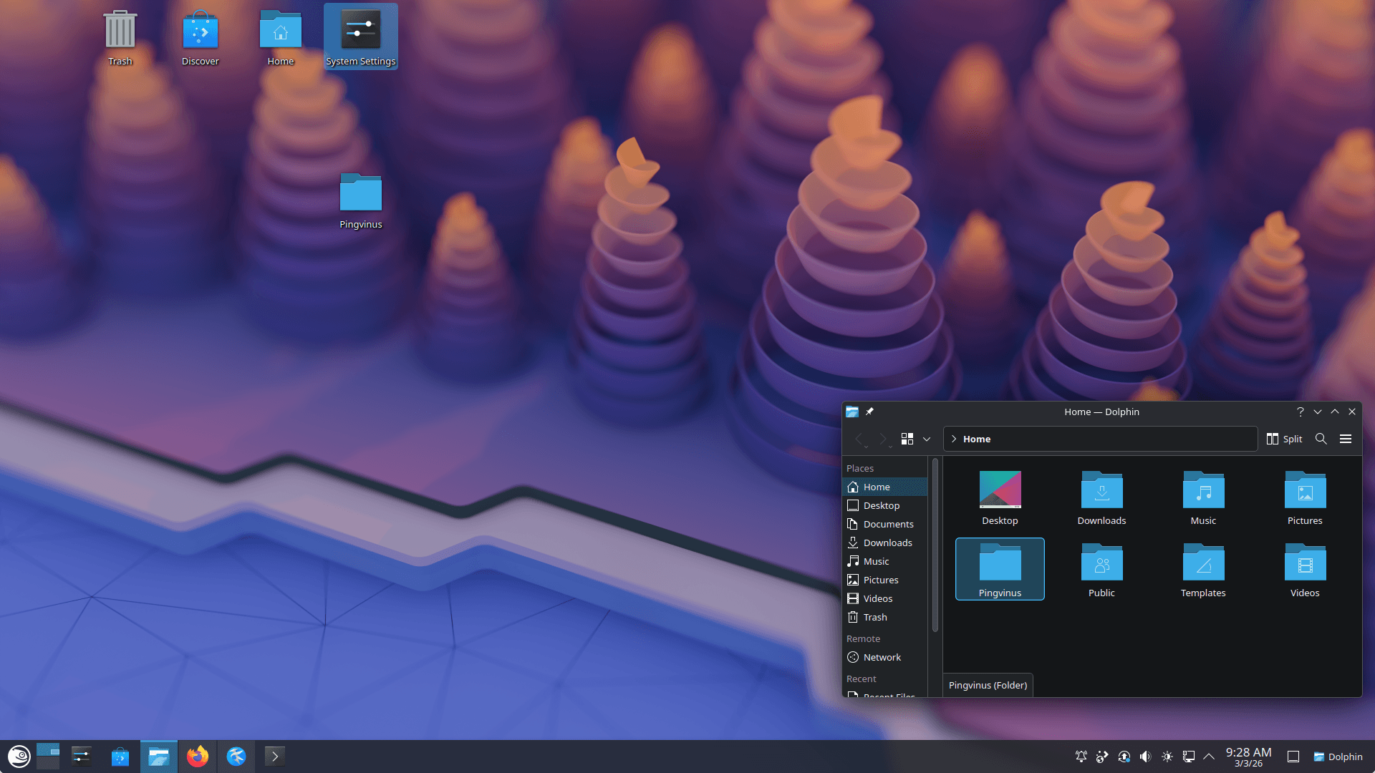
Task: Open the application launcher from the taskbar
Action: [x=18, y=757]
